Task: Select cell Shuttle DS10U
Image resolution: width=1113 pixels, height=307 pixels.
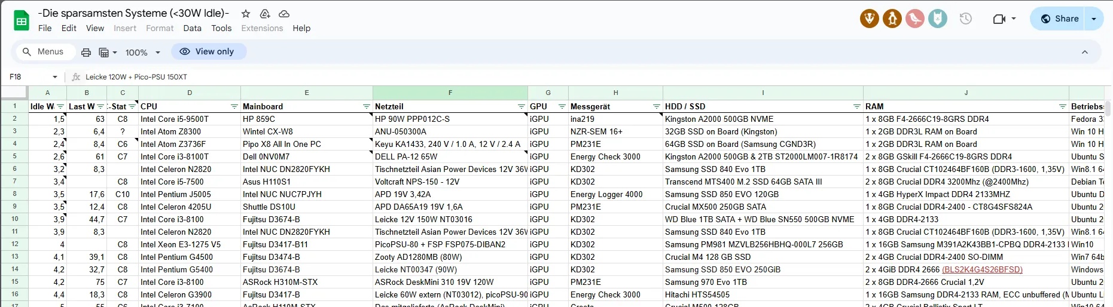Action: pos(307,207)
